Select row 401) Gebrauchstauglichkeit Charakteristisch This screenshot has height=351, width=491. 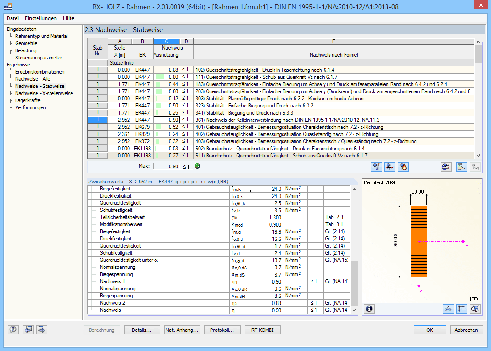[x=281, y=127]
